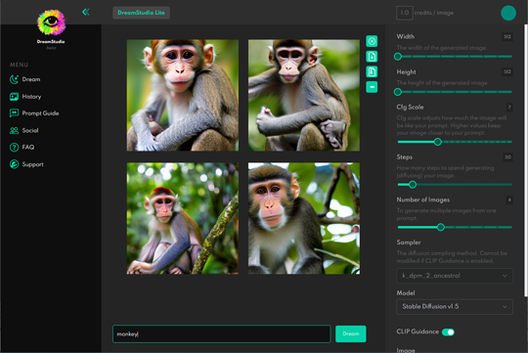Click the settings panel vertical scrollbar
The height and width of the screenshot is (353, 528).
(x=525, y=160)
